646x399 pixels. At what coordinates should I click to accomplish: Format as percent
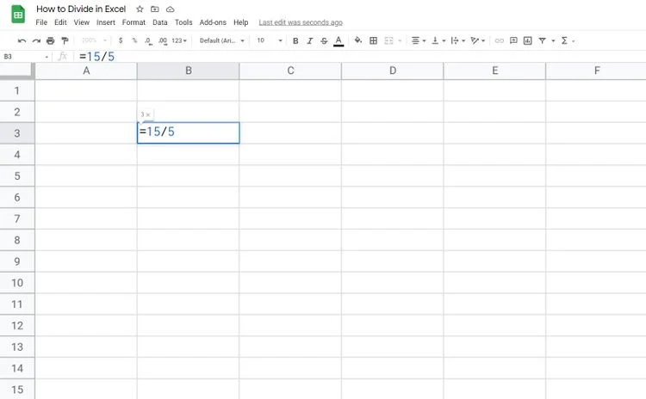134,40
